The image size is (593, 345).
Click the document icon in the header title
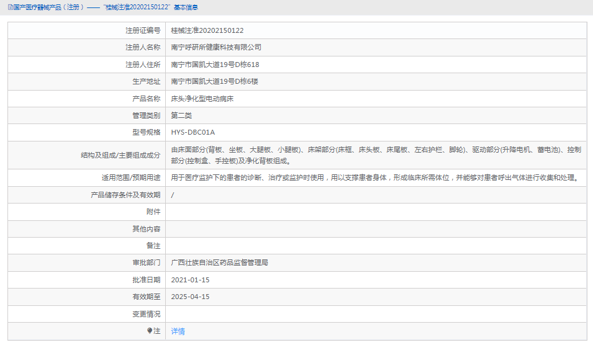click(10, 7)
